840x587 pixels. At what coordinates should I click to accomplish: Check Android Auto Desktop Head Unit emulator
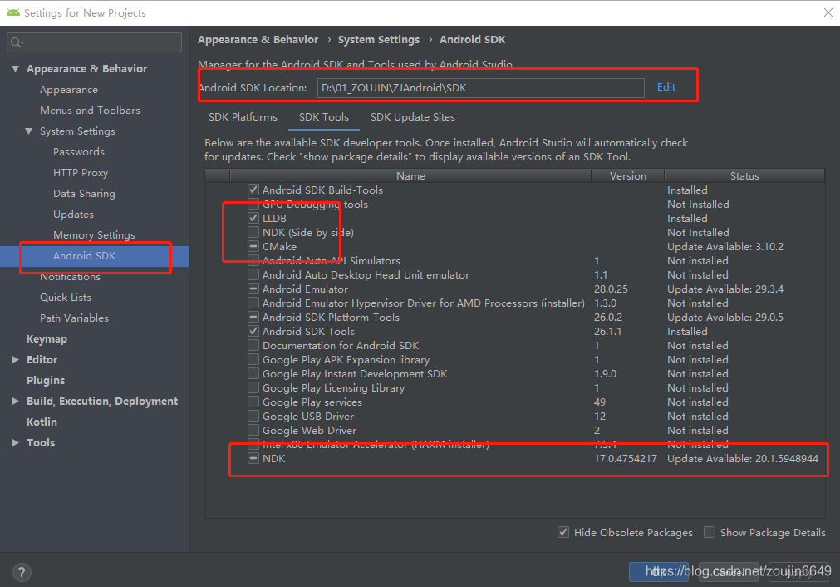[253, 274]
